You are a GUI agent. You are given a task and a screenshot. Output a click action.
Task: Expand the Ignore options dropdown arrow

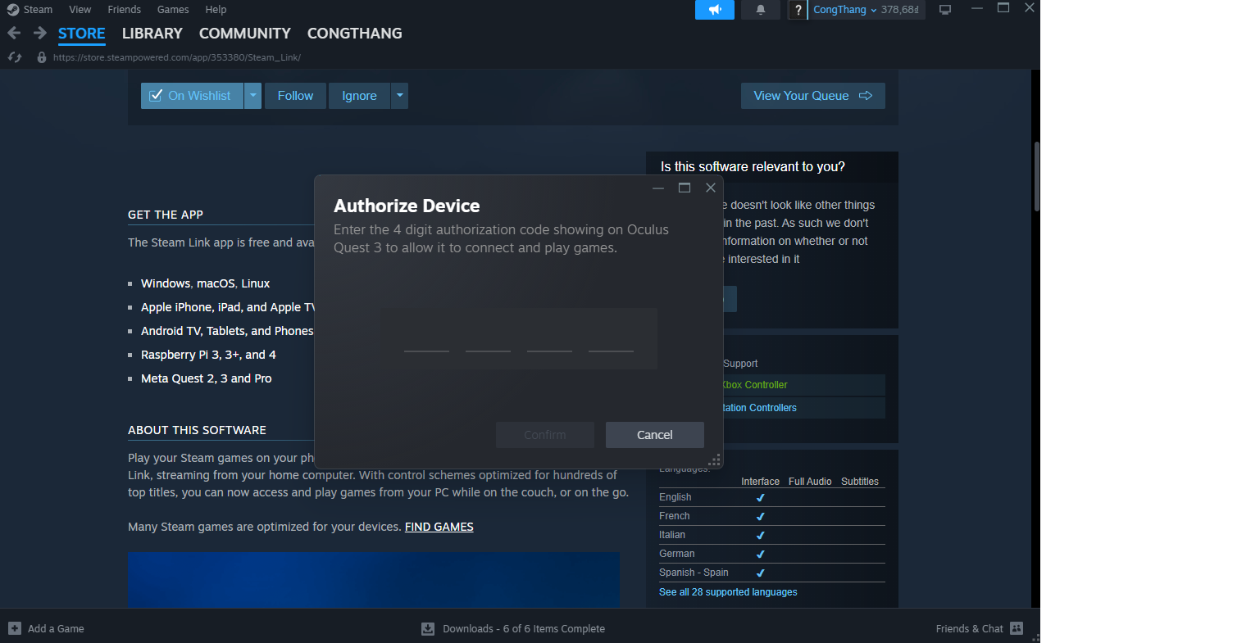pyautogui.click(x=399, y=96)
